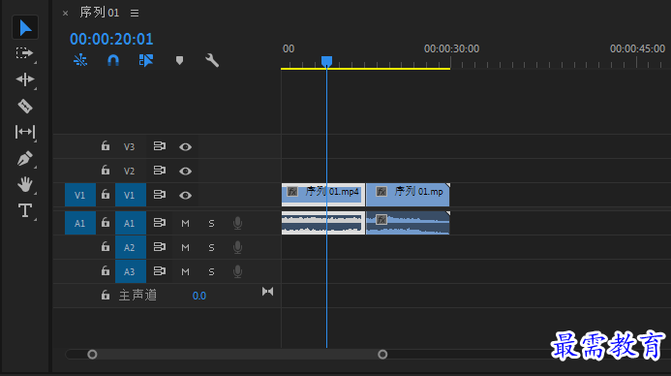Toggle Snap magnet in timeline
The image size is (671, 376).
pyautogui.click(x=113, y=60)
